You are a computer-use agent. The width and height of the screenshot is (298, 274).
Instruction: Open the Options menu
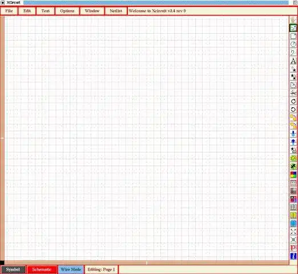pyautogui.click(x=67, y=11)
